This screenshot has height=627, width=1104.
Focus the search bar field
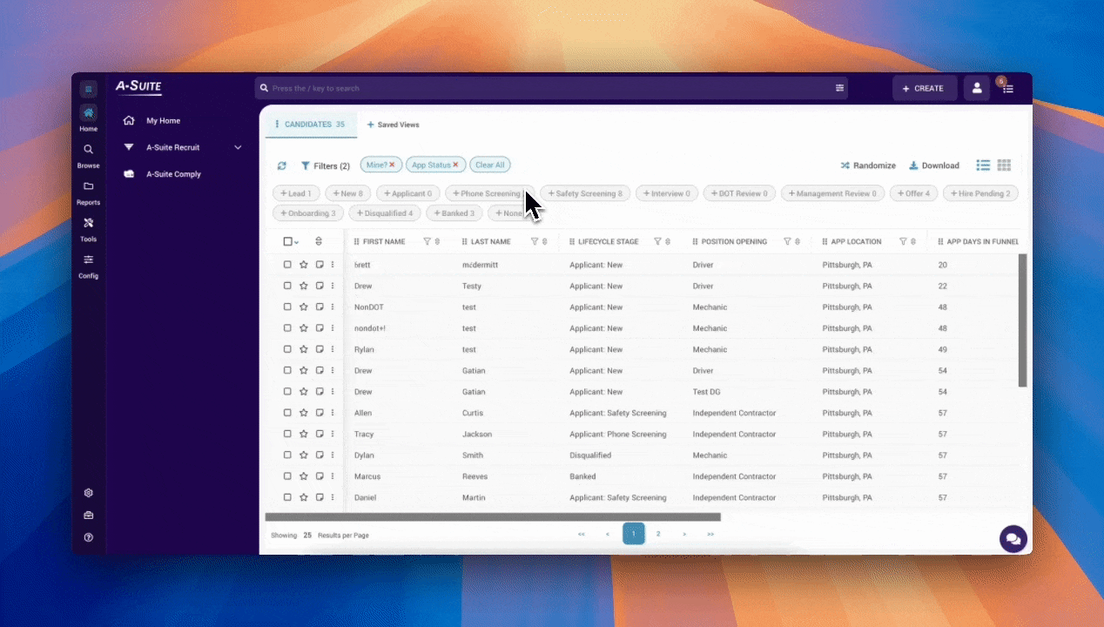tap(551, 88)
